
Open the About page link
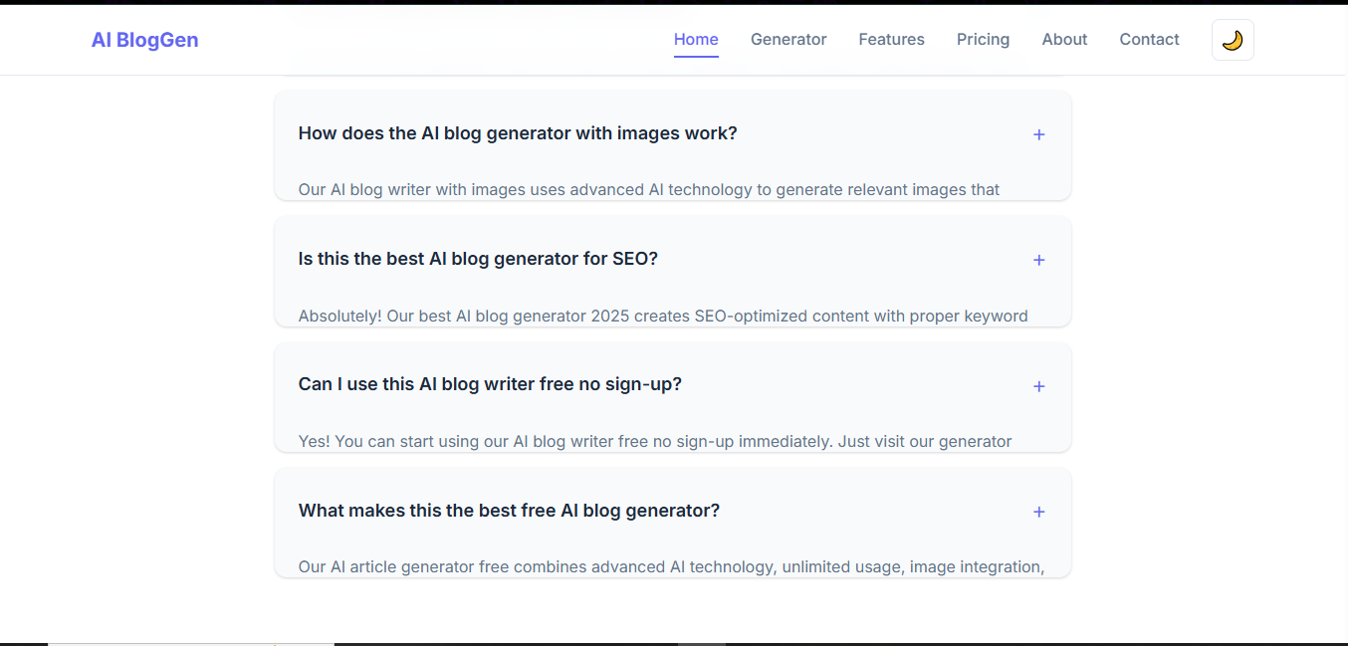pos(1064,40)
